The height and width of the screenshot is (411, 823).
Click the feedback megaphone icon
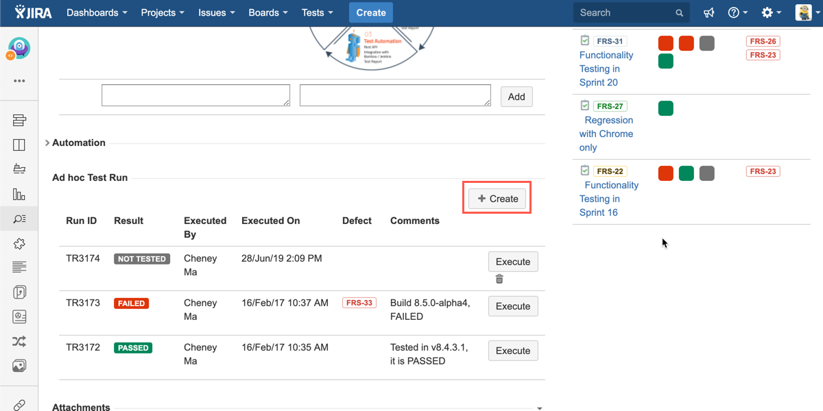point(709,13)
